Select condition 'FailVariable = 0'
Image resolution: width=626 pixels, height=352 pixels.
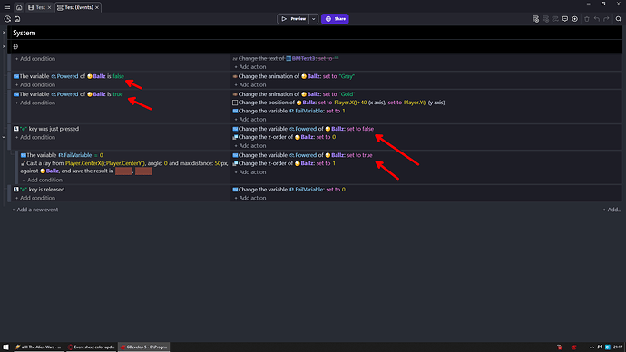[x=62, y=155]
